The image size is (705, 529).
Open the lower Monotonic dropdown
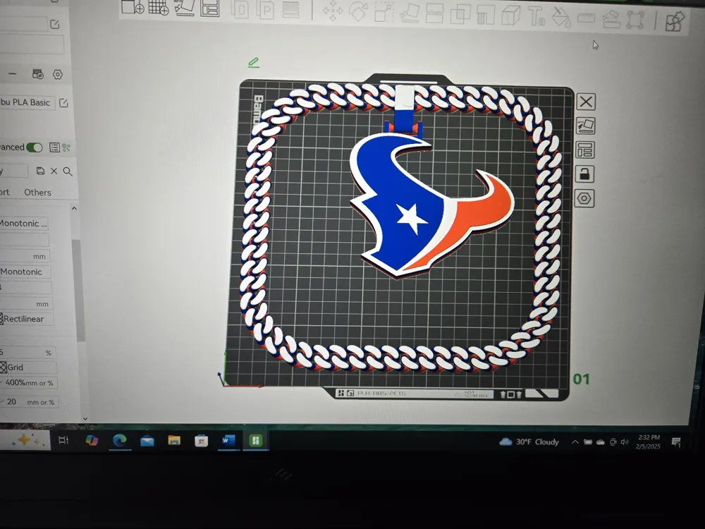coord(25,272)
